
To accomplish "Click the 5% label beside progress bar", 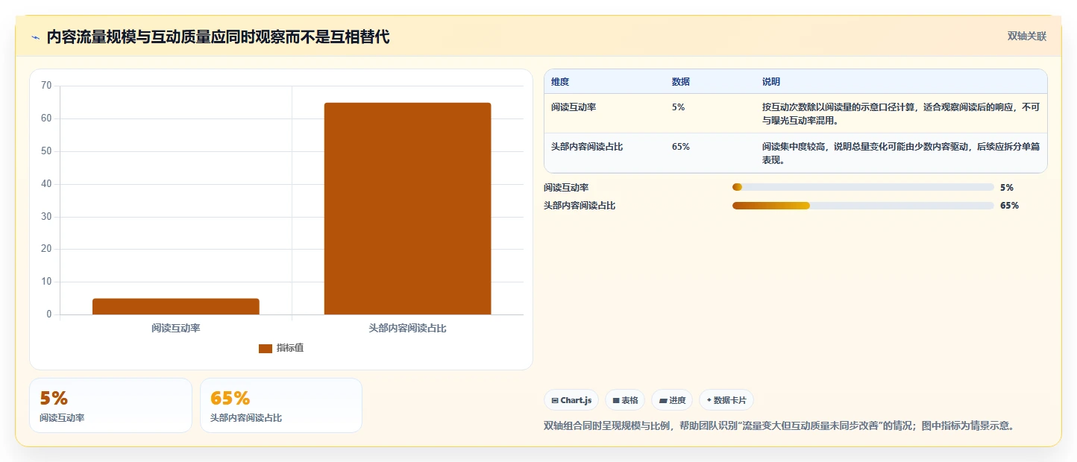I will pos(1007,188).
